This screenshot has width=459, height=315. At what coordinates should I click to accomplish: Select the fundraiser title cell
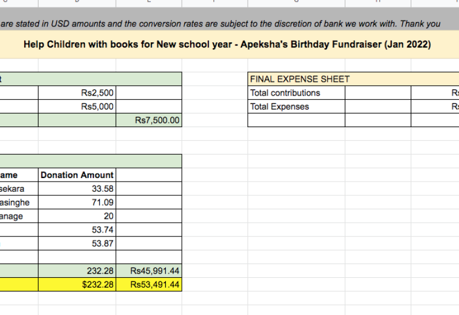(227, 45)
